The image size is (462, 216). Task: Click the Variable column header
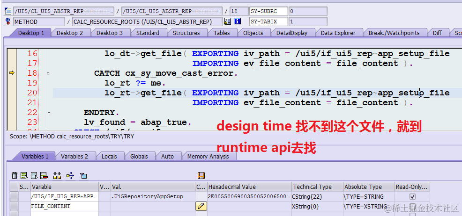tap(65, 187)
